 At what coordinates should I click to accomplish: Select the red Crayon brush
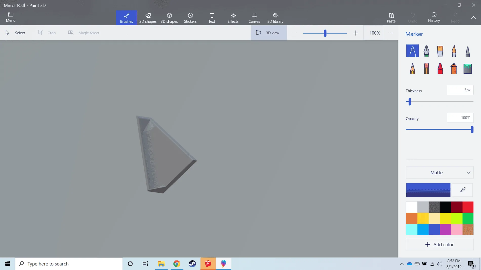[x=440, y=68]
